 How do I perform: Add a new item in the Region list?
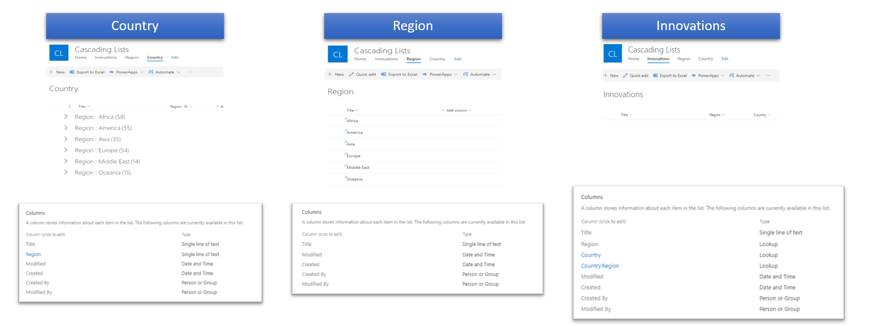pos(336,74)
